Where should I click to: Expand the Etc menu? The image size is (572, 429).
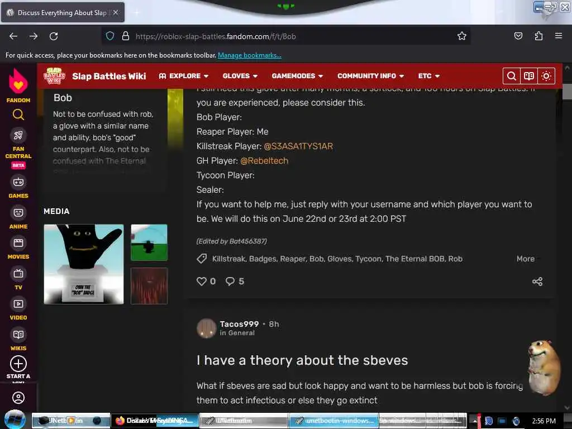coord(428,76)
